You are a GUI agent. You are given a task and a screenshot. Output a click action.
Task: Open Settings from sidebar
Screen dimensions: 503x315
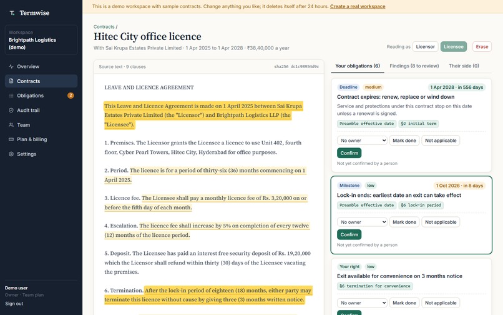(x=41, y=154)
